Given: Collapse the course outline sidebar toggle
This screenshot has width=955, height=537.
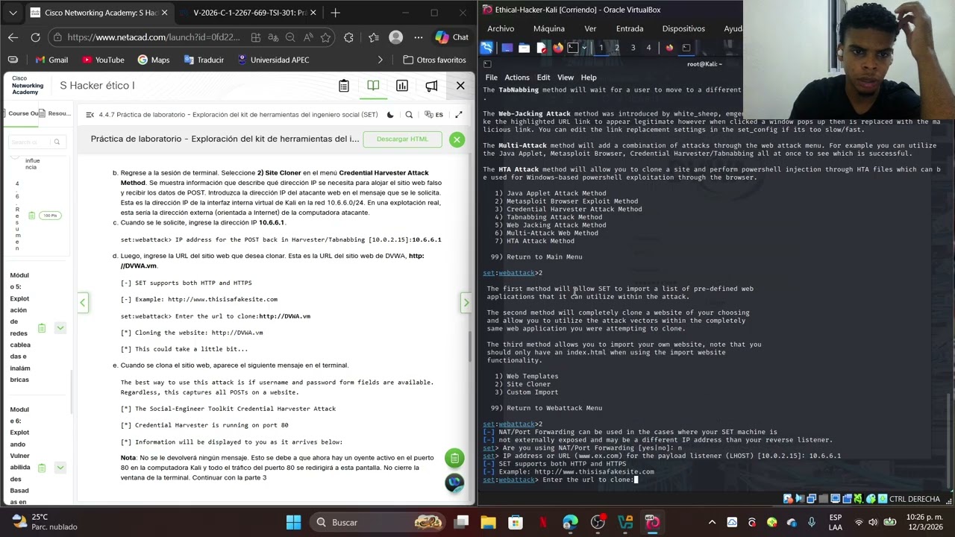Looking at the screenshot, I should pos(90,115).
